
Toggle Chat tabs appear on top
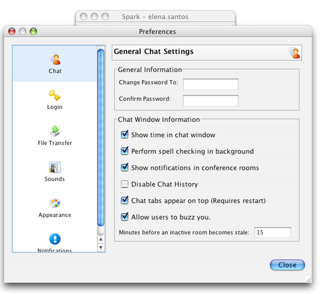tap(125, 200)
